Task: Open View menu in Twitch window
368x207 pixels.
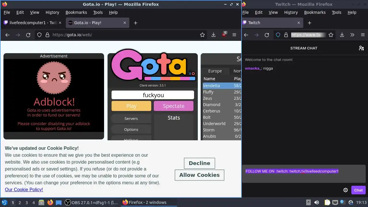Action: [273, 12]
